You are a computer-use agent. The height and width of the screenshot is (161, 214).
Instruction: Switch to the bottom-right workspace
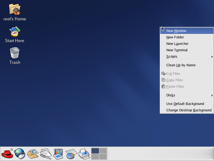(103, 157)
